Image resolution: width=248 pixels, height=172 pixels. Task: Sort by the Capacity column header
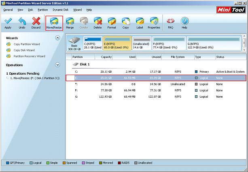[104, 57]
